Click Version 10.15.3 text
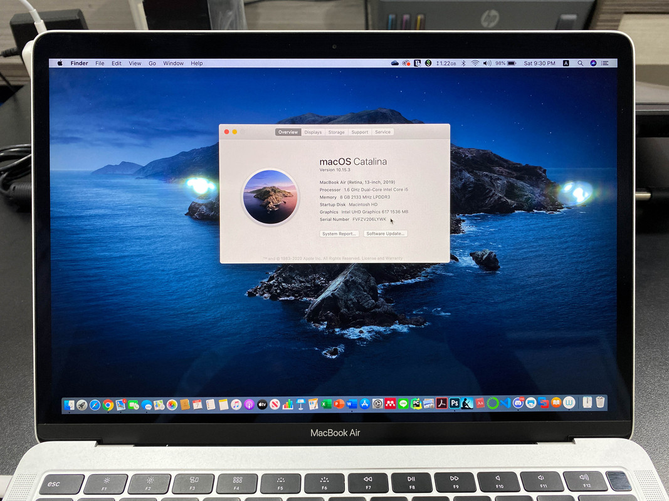This screenshot has height=501, width=669. (x=335, y=170)
